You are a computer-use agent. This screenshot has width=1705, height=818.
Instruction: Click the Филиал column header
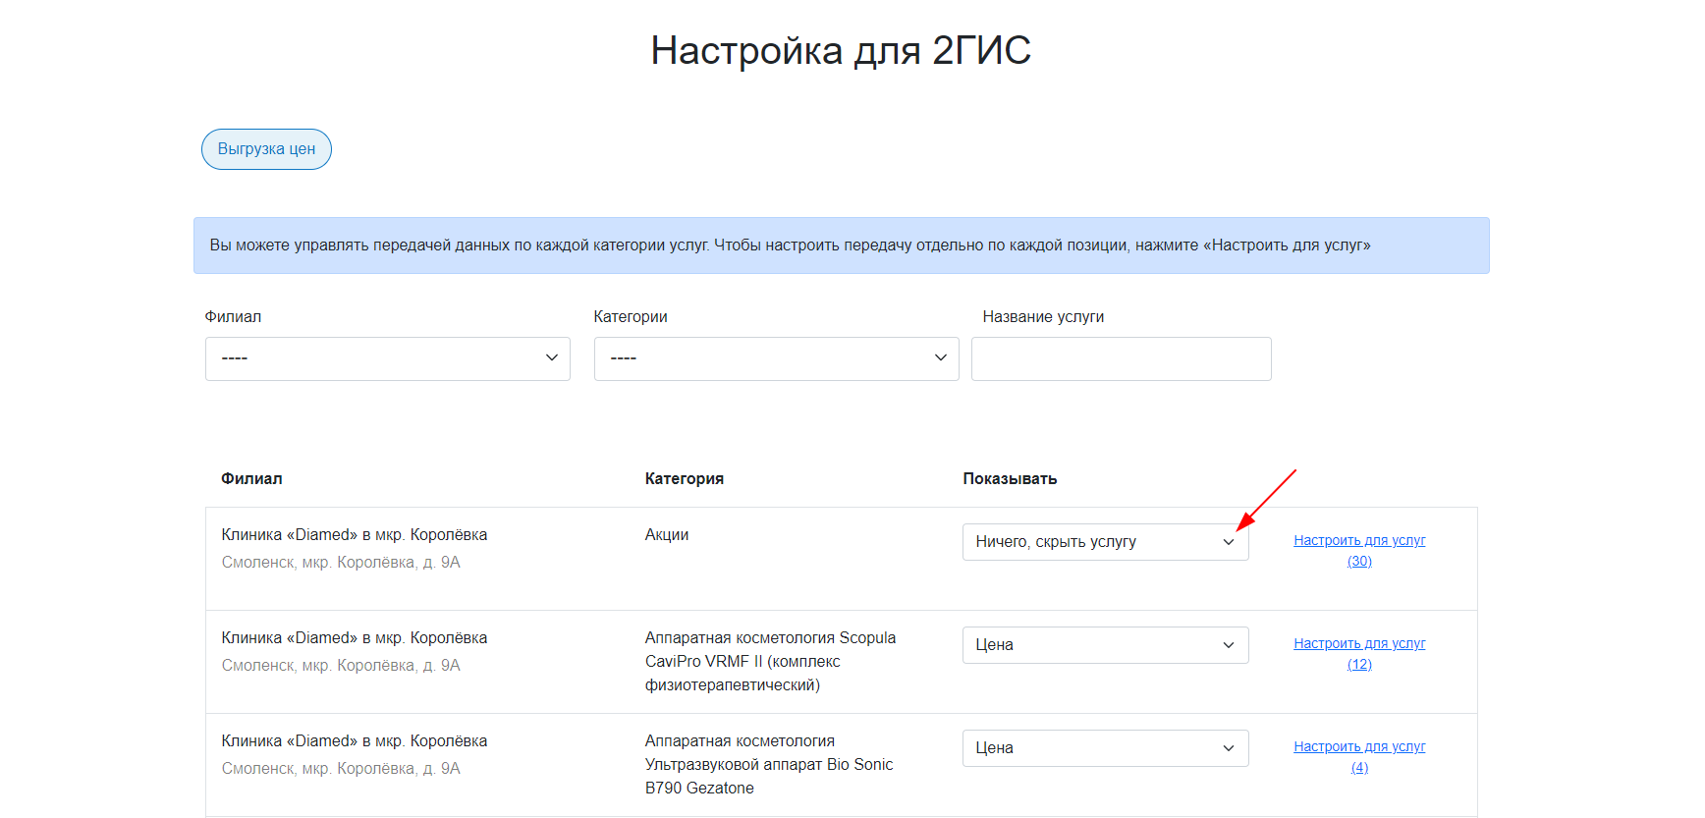[251, 479]
